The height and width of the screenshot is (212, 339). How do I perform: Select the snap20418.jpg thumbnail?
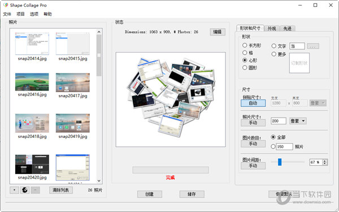[32, 123]
